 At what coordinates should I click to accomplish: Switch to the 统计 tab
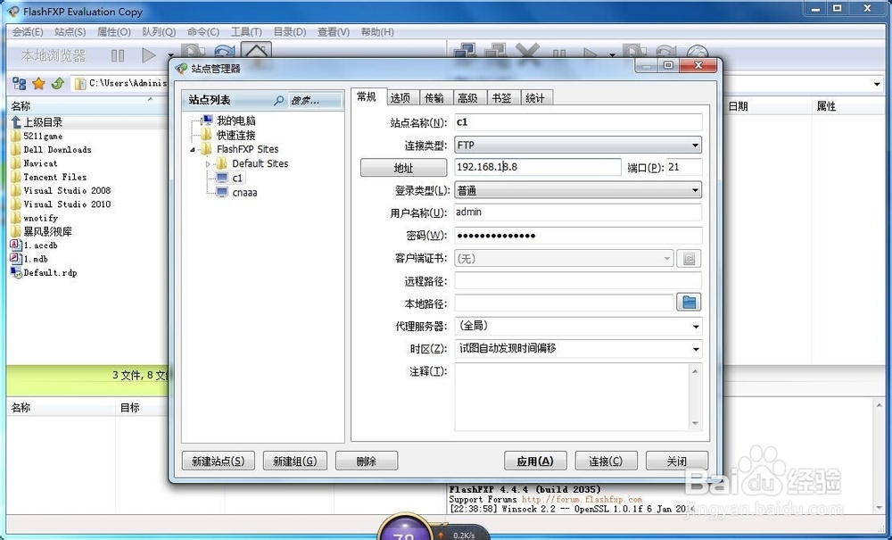pyautogui.click(x=535, y=98)
